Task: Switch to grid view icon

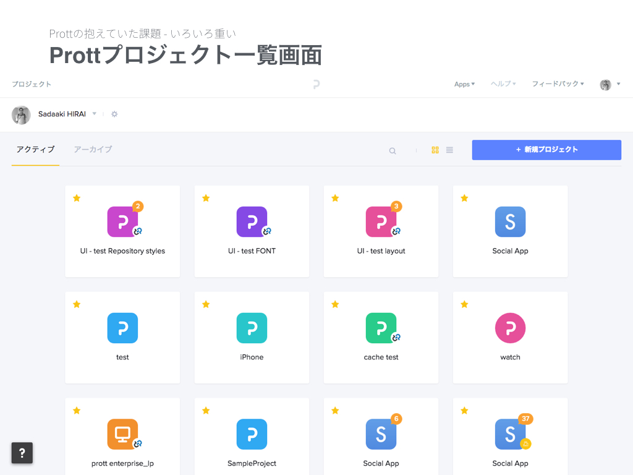Action: [435, 150]
